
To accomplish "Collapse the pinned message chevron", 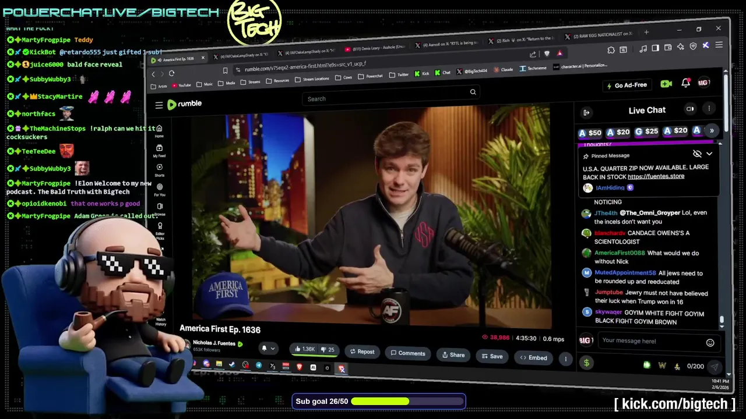I will (x=709, y=154).
